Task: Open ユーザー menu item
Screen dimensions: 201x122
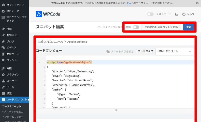Action: (x=15, y=81)
